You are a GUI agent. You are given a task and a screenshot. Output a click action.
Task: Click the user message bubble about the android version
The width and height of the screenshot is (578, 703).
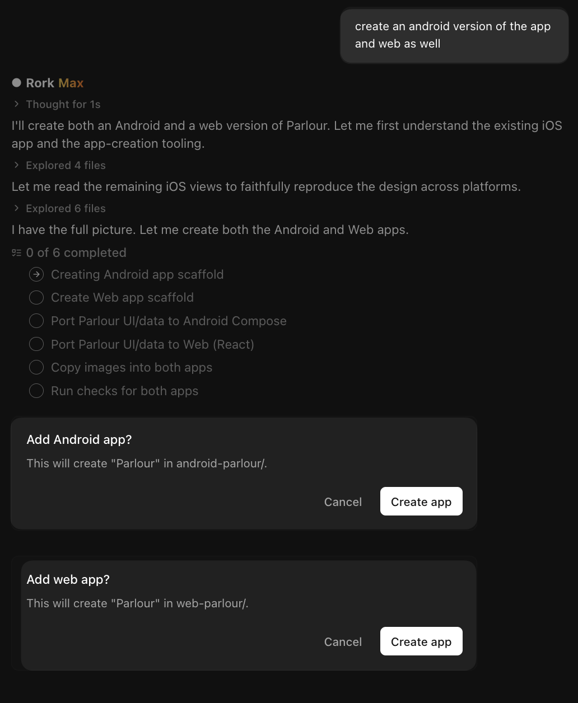[454, 35]
